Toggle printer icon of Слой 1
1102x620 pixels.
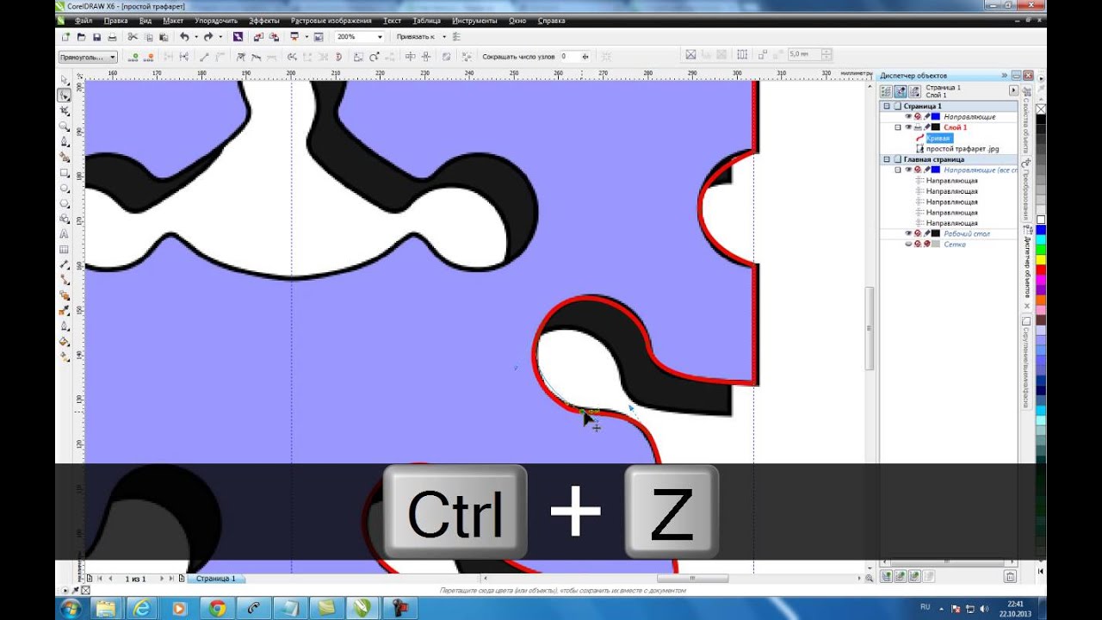tap(918, 127)
